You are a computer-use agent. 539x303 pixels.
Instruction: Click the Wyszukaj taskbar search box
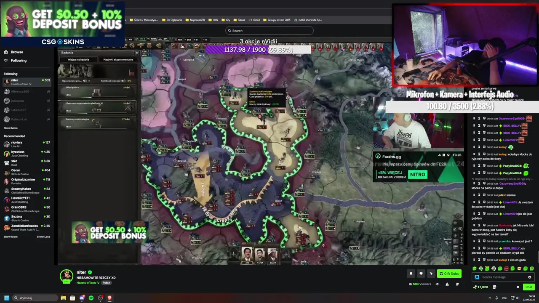pyautogui.click(x=35, y=298)
